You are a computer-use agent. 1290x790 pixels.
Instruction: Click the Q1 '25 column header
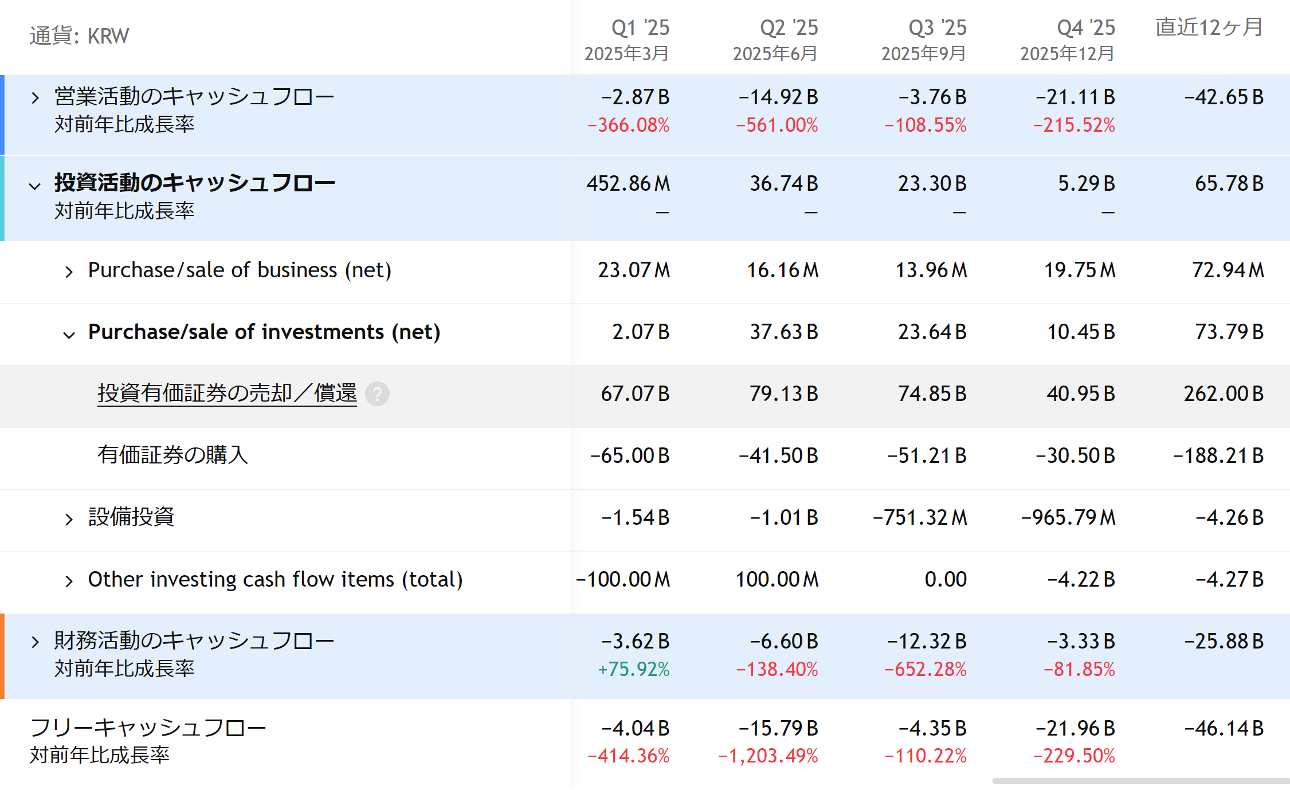pos(640,27)
